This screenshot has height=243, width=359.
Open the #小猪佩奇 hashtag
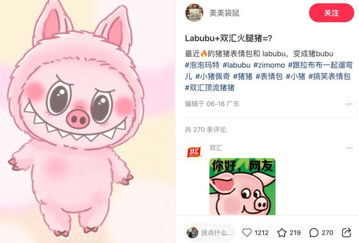coord(212,77)
